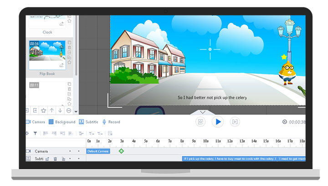The height and width of the screenshot is (186, 328).
Task: Click fourth align icon after funnel
Action: coord(71,133)
